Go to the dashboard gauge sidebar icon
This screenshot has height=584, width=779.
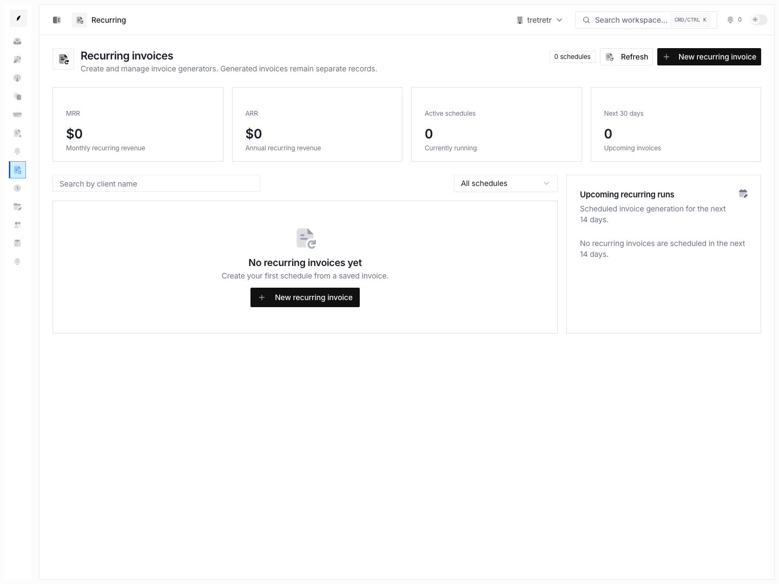[17, 78]
